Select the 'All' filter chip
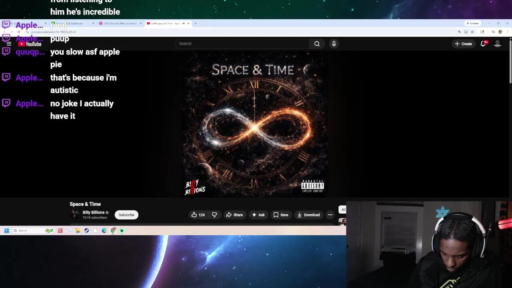 click(x=343, y=210)
